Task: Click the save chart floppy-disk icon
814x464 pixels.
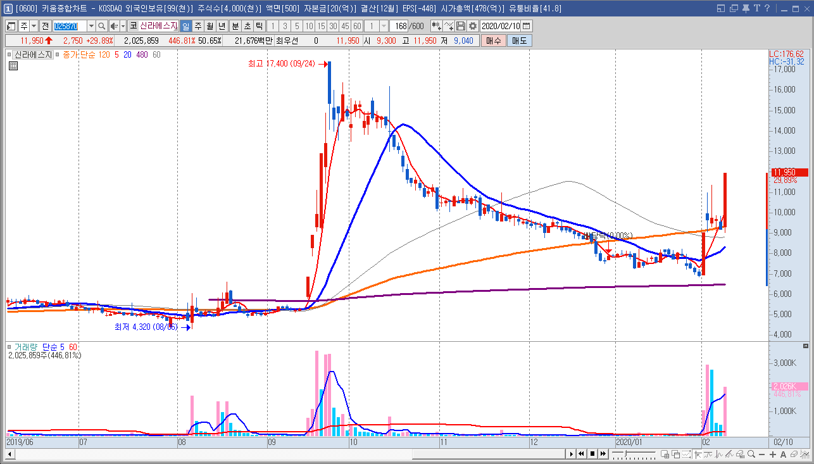Action: tap(461, 26)
